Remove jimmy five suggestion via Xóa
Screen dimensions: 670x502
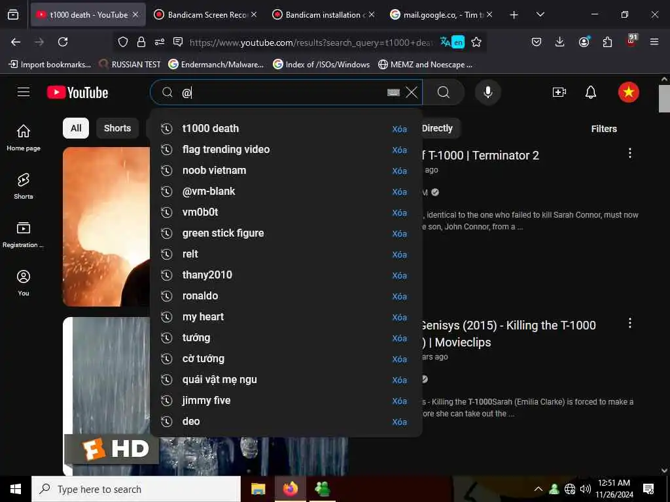tap(400, 401)
